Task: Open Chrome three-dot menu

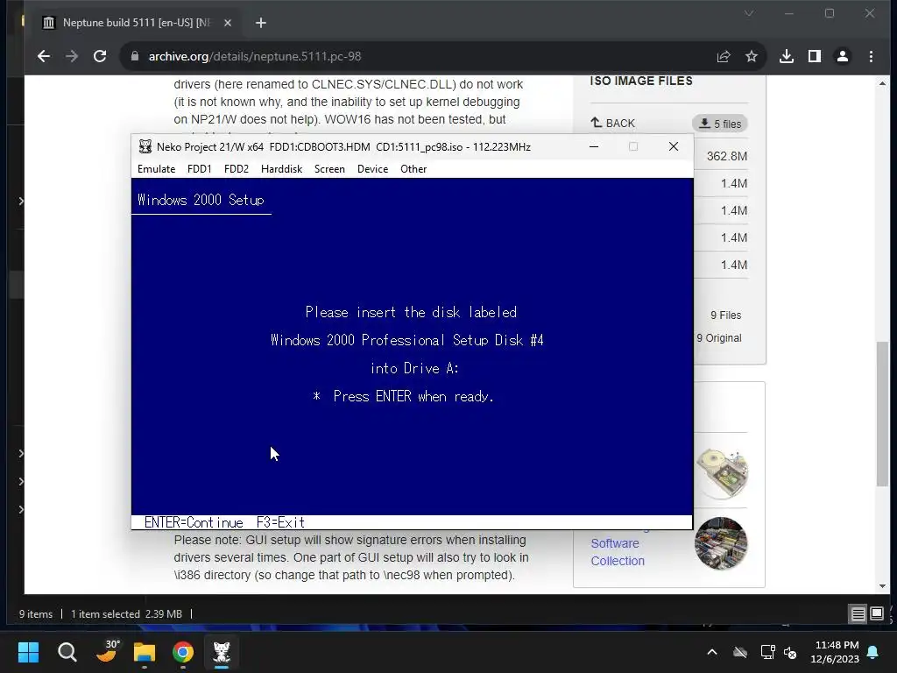Action: [x=871, y=56]
